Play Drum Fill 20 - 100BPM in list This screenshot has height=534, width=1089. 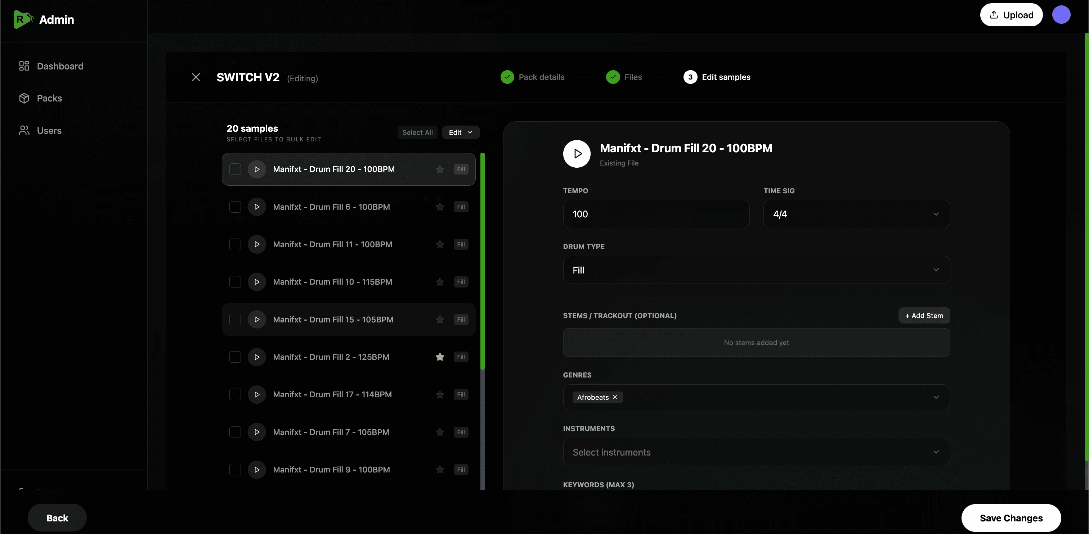tap(257, 169)
